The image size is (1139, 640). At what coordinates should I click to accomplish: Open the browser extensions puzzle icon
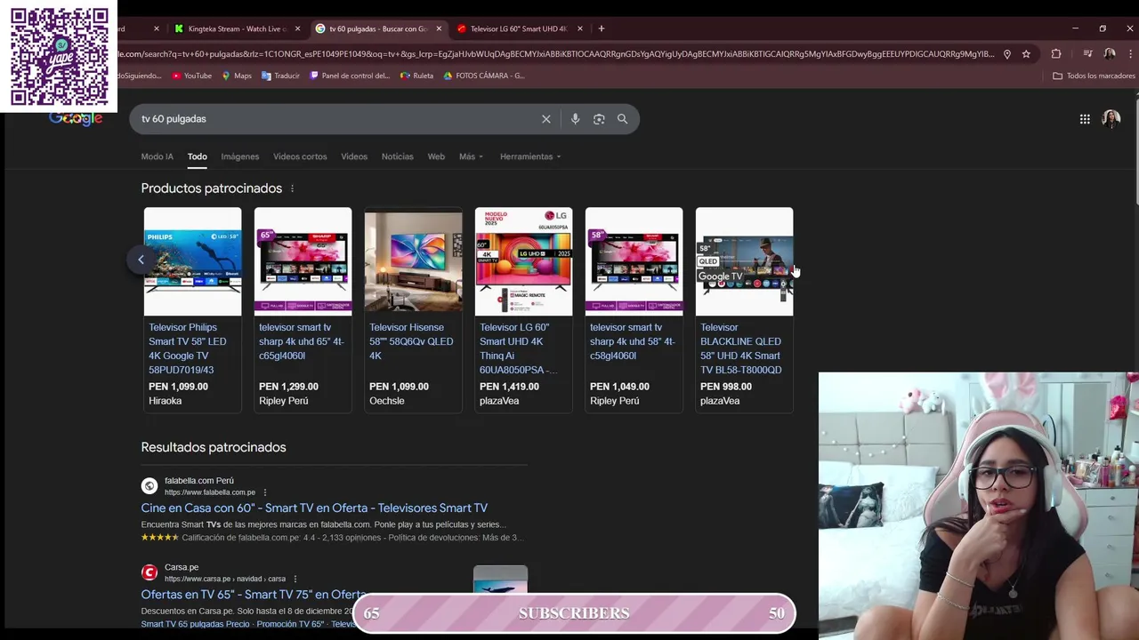[1056, 54]
